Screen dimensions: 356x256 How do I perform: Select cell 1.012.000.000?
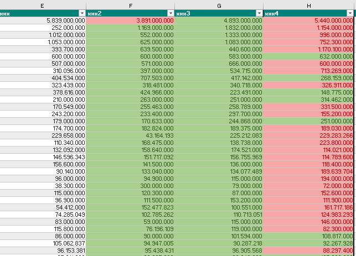tap(43, 35)
